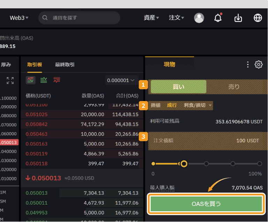Select ask price 0.050463

[x=37, y=134]
